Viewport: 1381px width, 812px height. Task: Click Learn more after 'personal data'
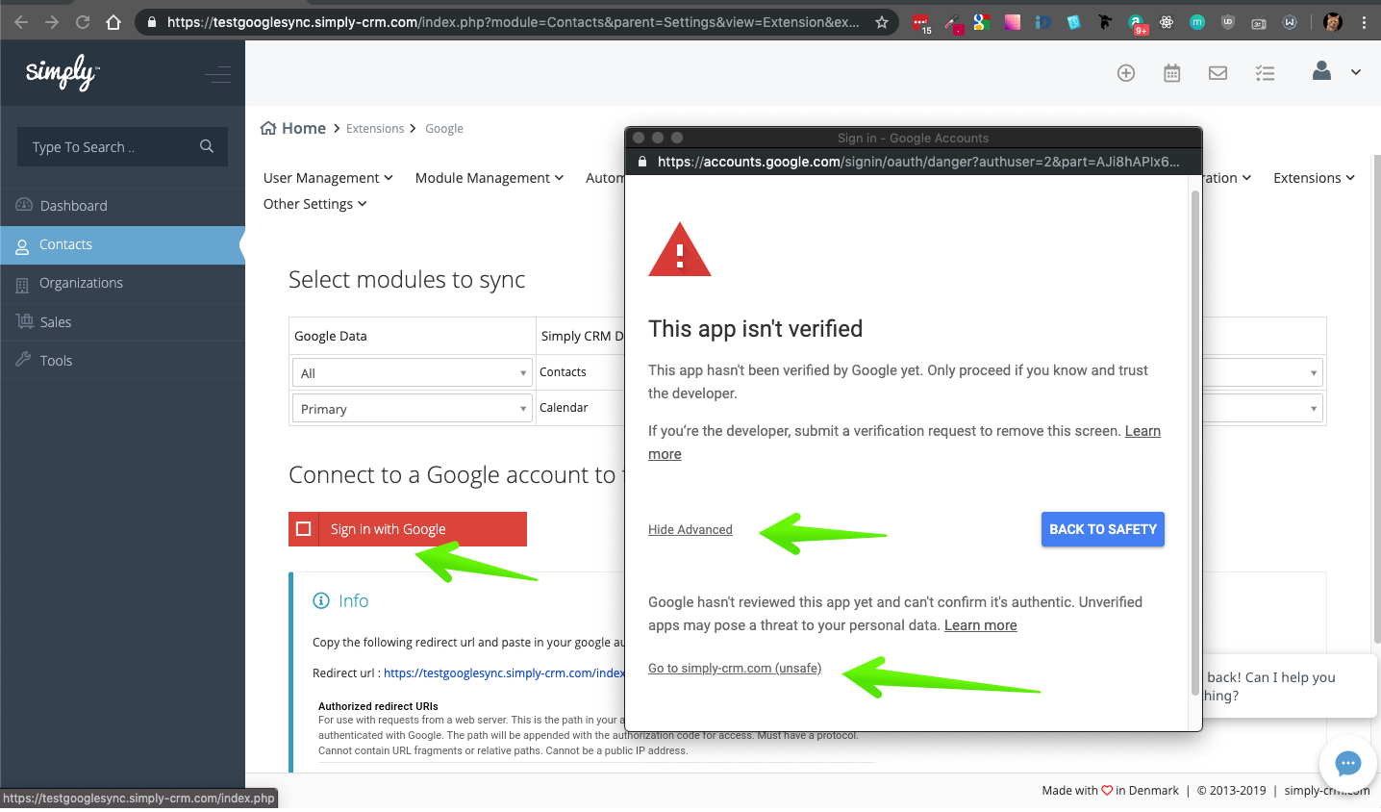tap(981, 625)
